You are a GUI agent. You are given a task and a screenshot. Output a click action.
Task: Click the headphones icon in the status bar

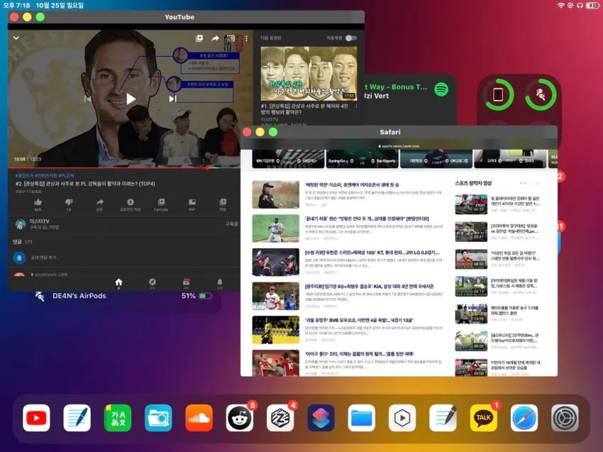(x=580, y=6)
